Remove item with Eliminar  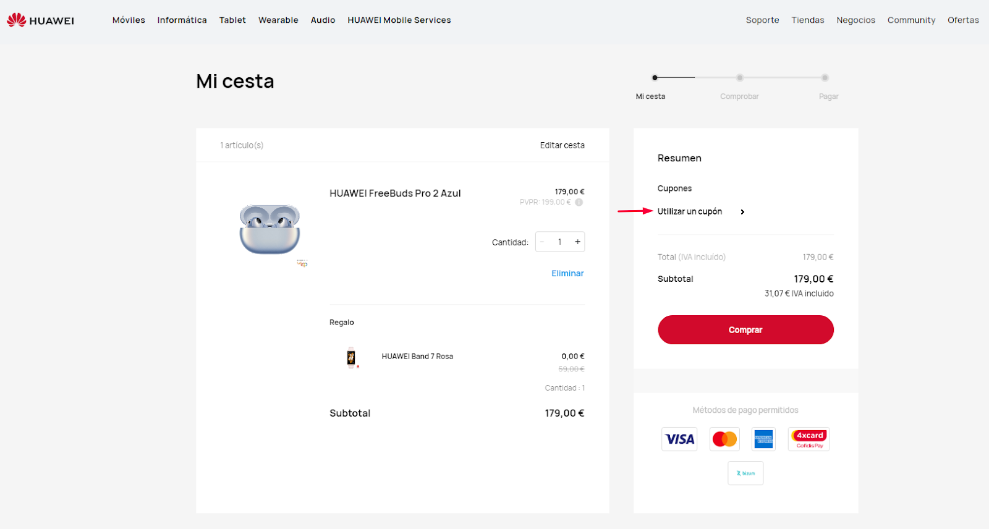coord(567,273)
